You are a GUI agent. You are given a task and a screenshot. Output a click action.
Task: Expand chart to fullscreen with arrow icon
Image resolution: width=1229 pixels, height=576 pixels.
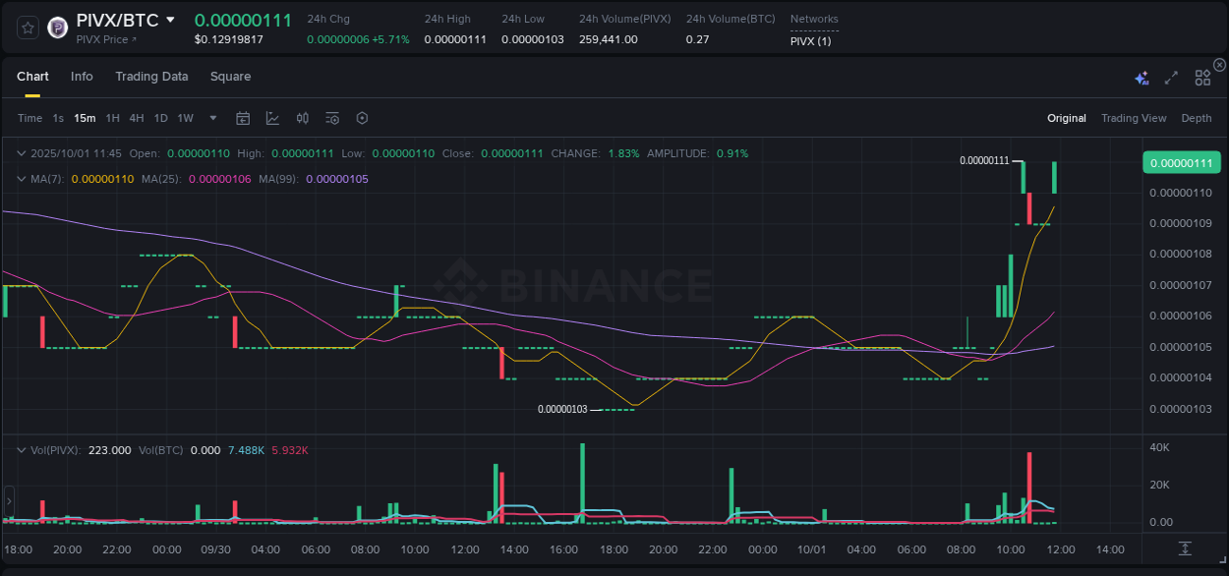1170,77
